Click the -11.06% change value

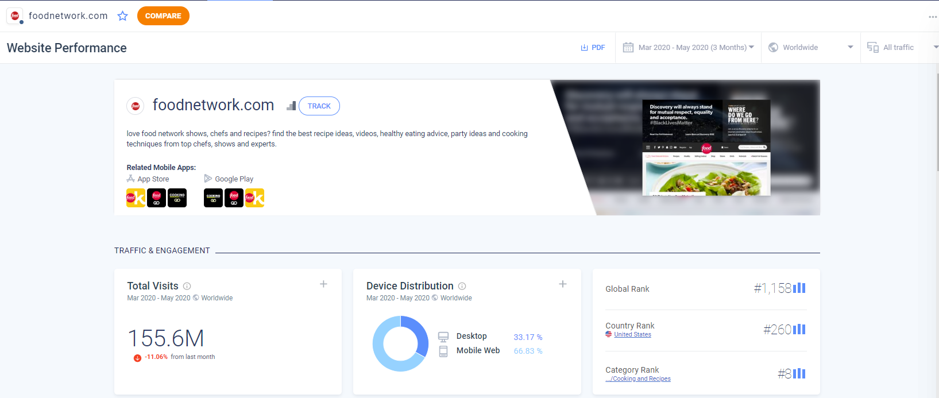point(156,357)
